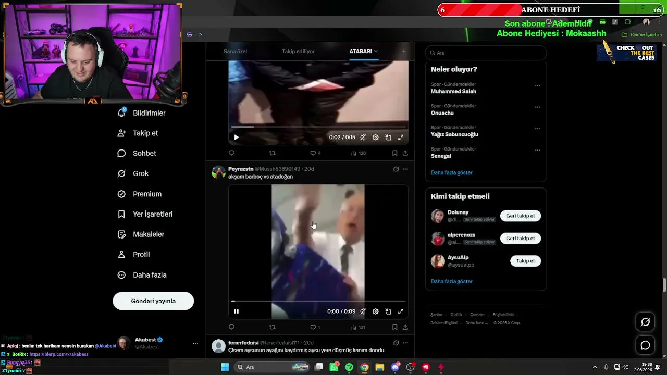The width and height of the screenshot is (667, 375).
Task: Seek the 0:15 video progress bar
Action: coord(318,127)
